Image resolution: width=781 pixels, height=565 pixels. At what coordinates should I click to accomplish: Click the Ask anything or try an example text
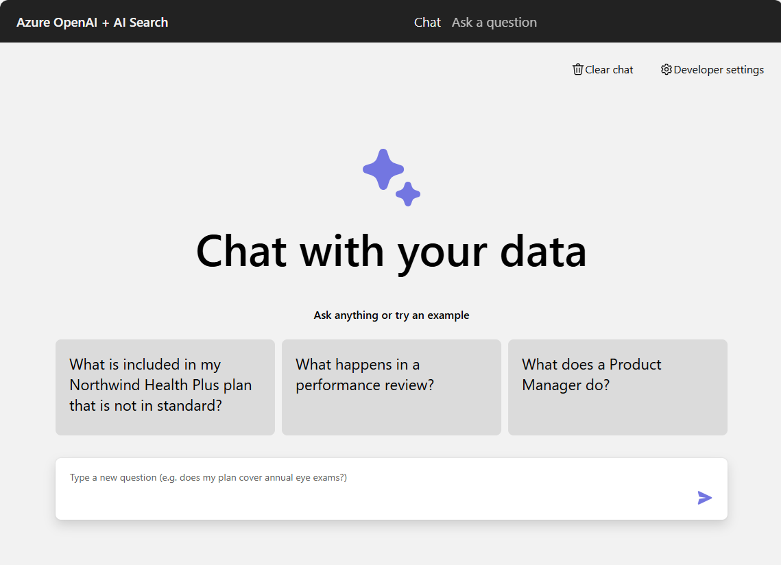(391, 315)
